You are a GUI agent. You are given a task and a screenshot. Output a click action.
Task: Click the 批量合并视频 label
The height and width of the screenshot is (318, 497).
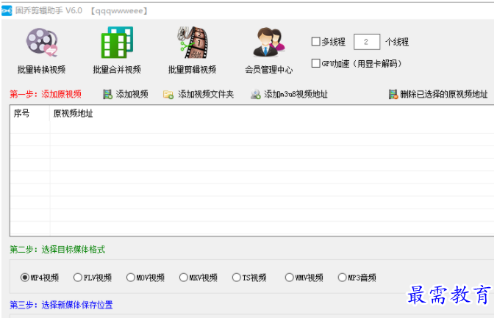coord(117,70)
